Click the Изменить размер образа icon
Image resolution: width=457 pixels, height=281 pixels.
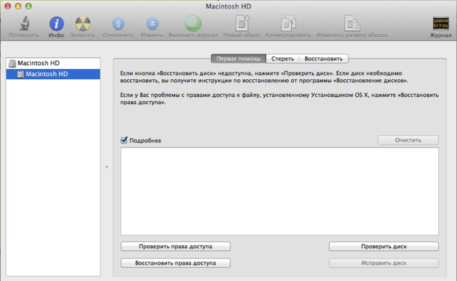point(352,23)
